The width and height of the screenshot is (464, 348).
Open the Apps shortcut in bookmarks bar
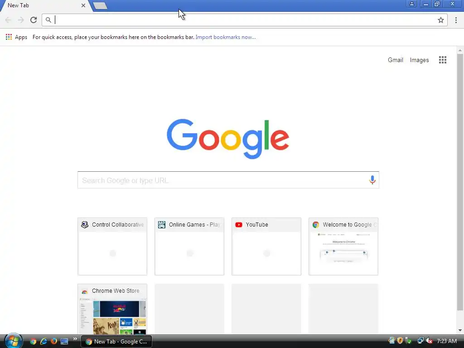[17, 37]
